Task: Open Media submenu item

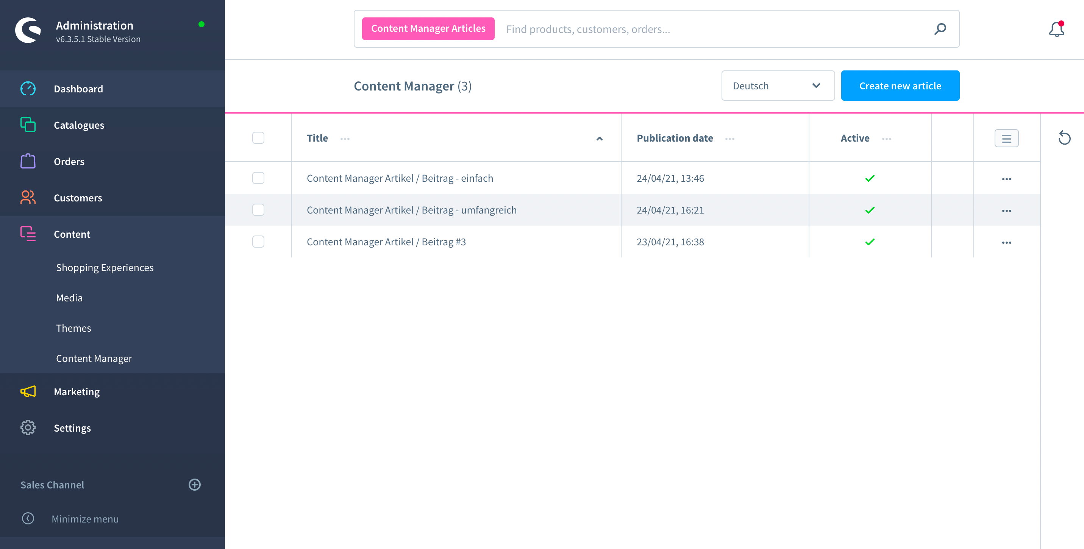Action: [69, 298]
